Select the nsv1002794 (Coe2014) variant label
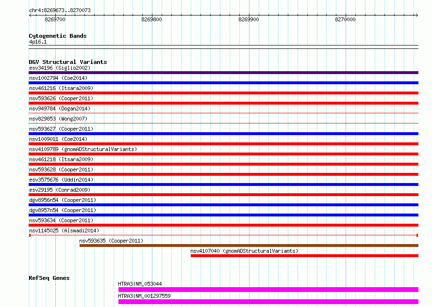This screenshot has width=432, height=307. 58,78
